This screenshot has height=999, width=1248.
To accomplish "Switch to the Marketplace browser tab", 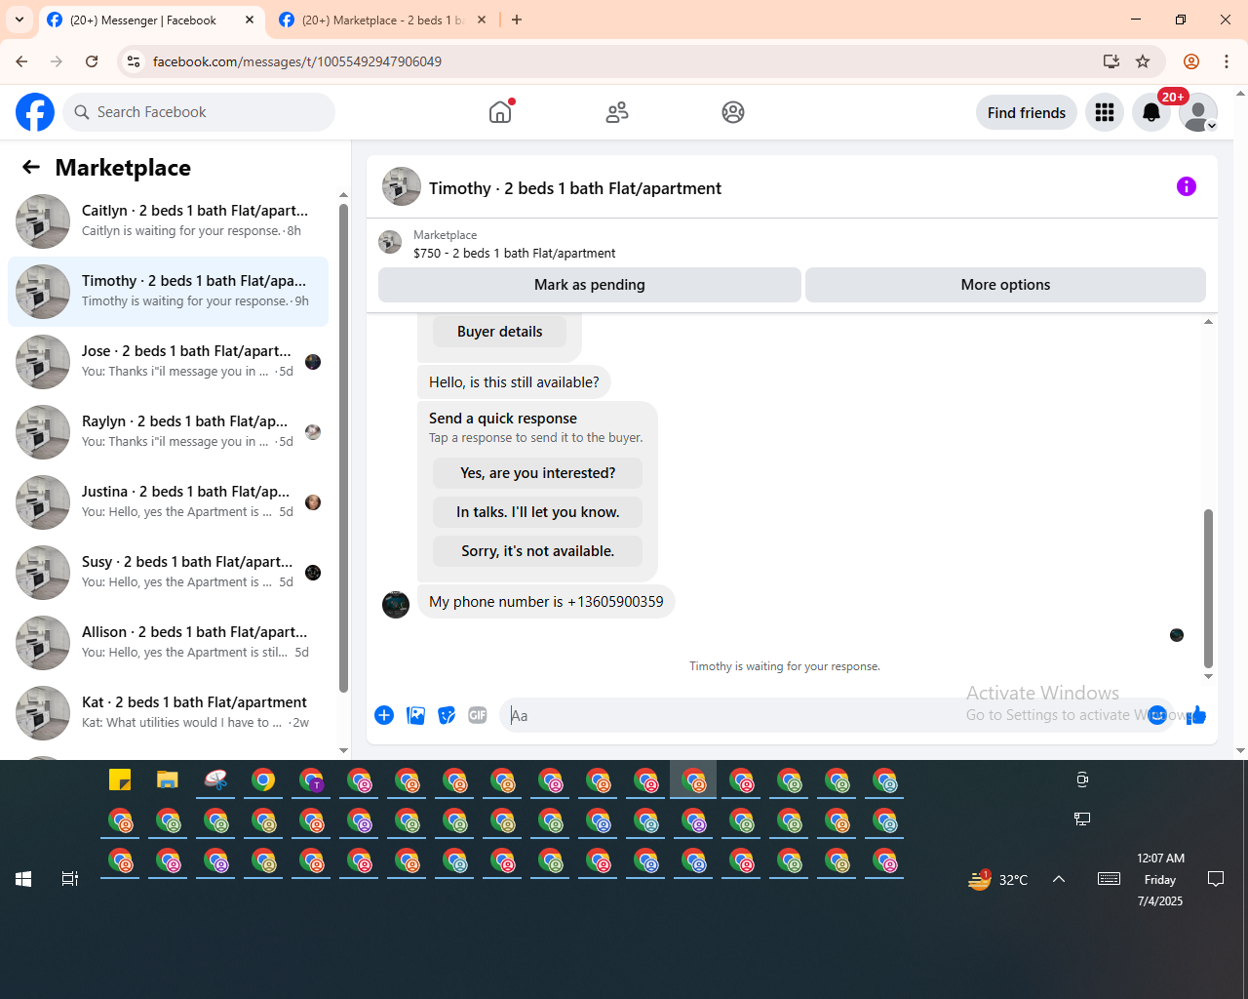I will tap(382, 20).
